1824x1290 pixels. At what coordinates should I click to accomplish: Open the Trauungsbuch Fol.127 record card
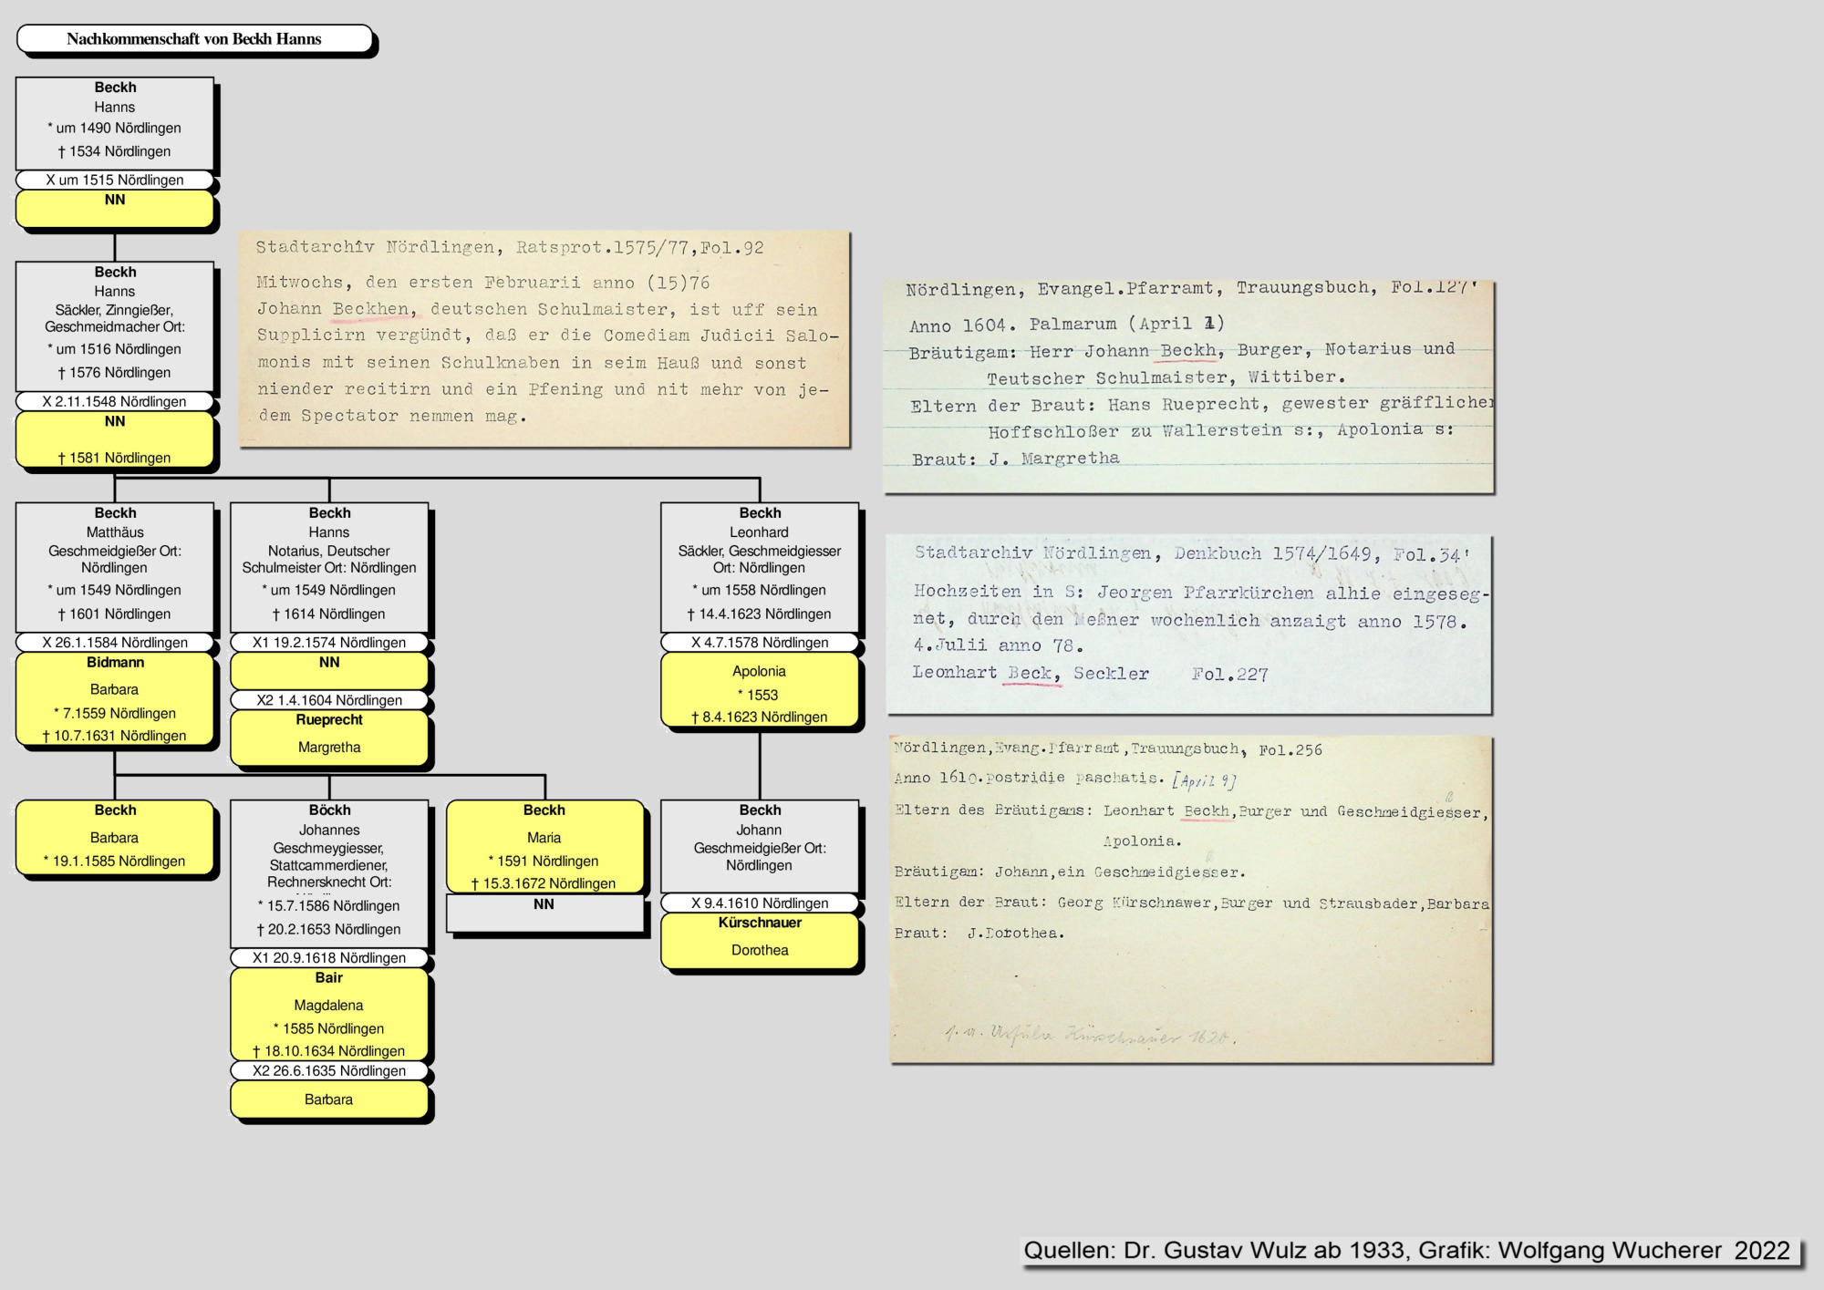coord(1188,386)
